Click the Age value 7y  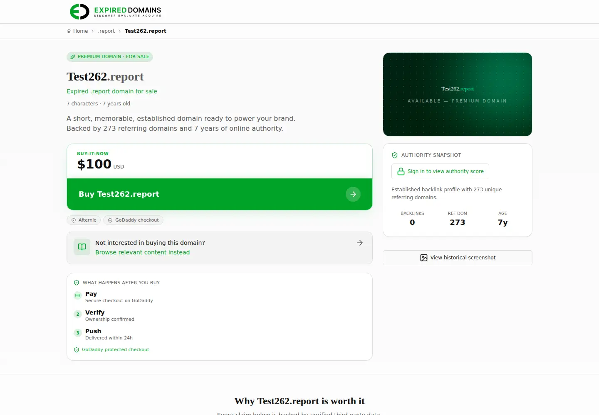pos(503,222)
